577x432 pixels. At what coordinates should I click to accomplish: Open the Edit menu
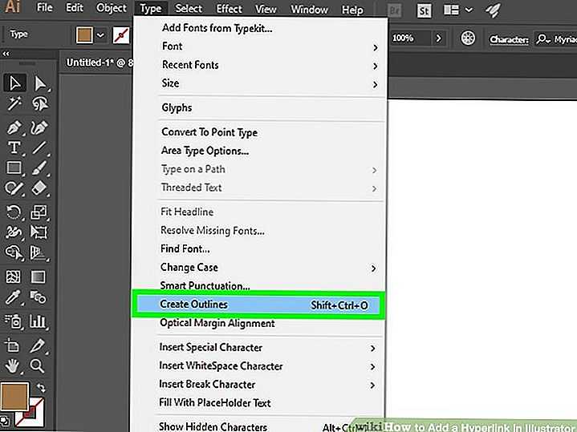click(x=75, y=7)
